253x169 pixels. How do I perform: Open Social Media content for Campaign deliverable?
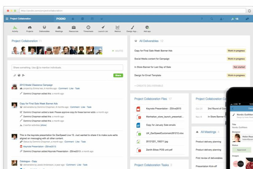(x=152, y=59)
